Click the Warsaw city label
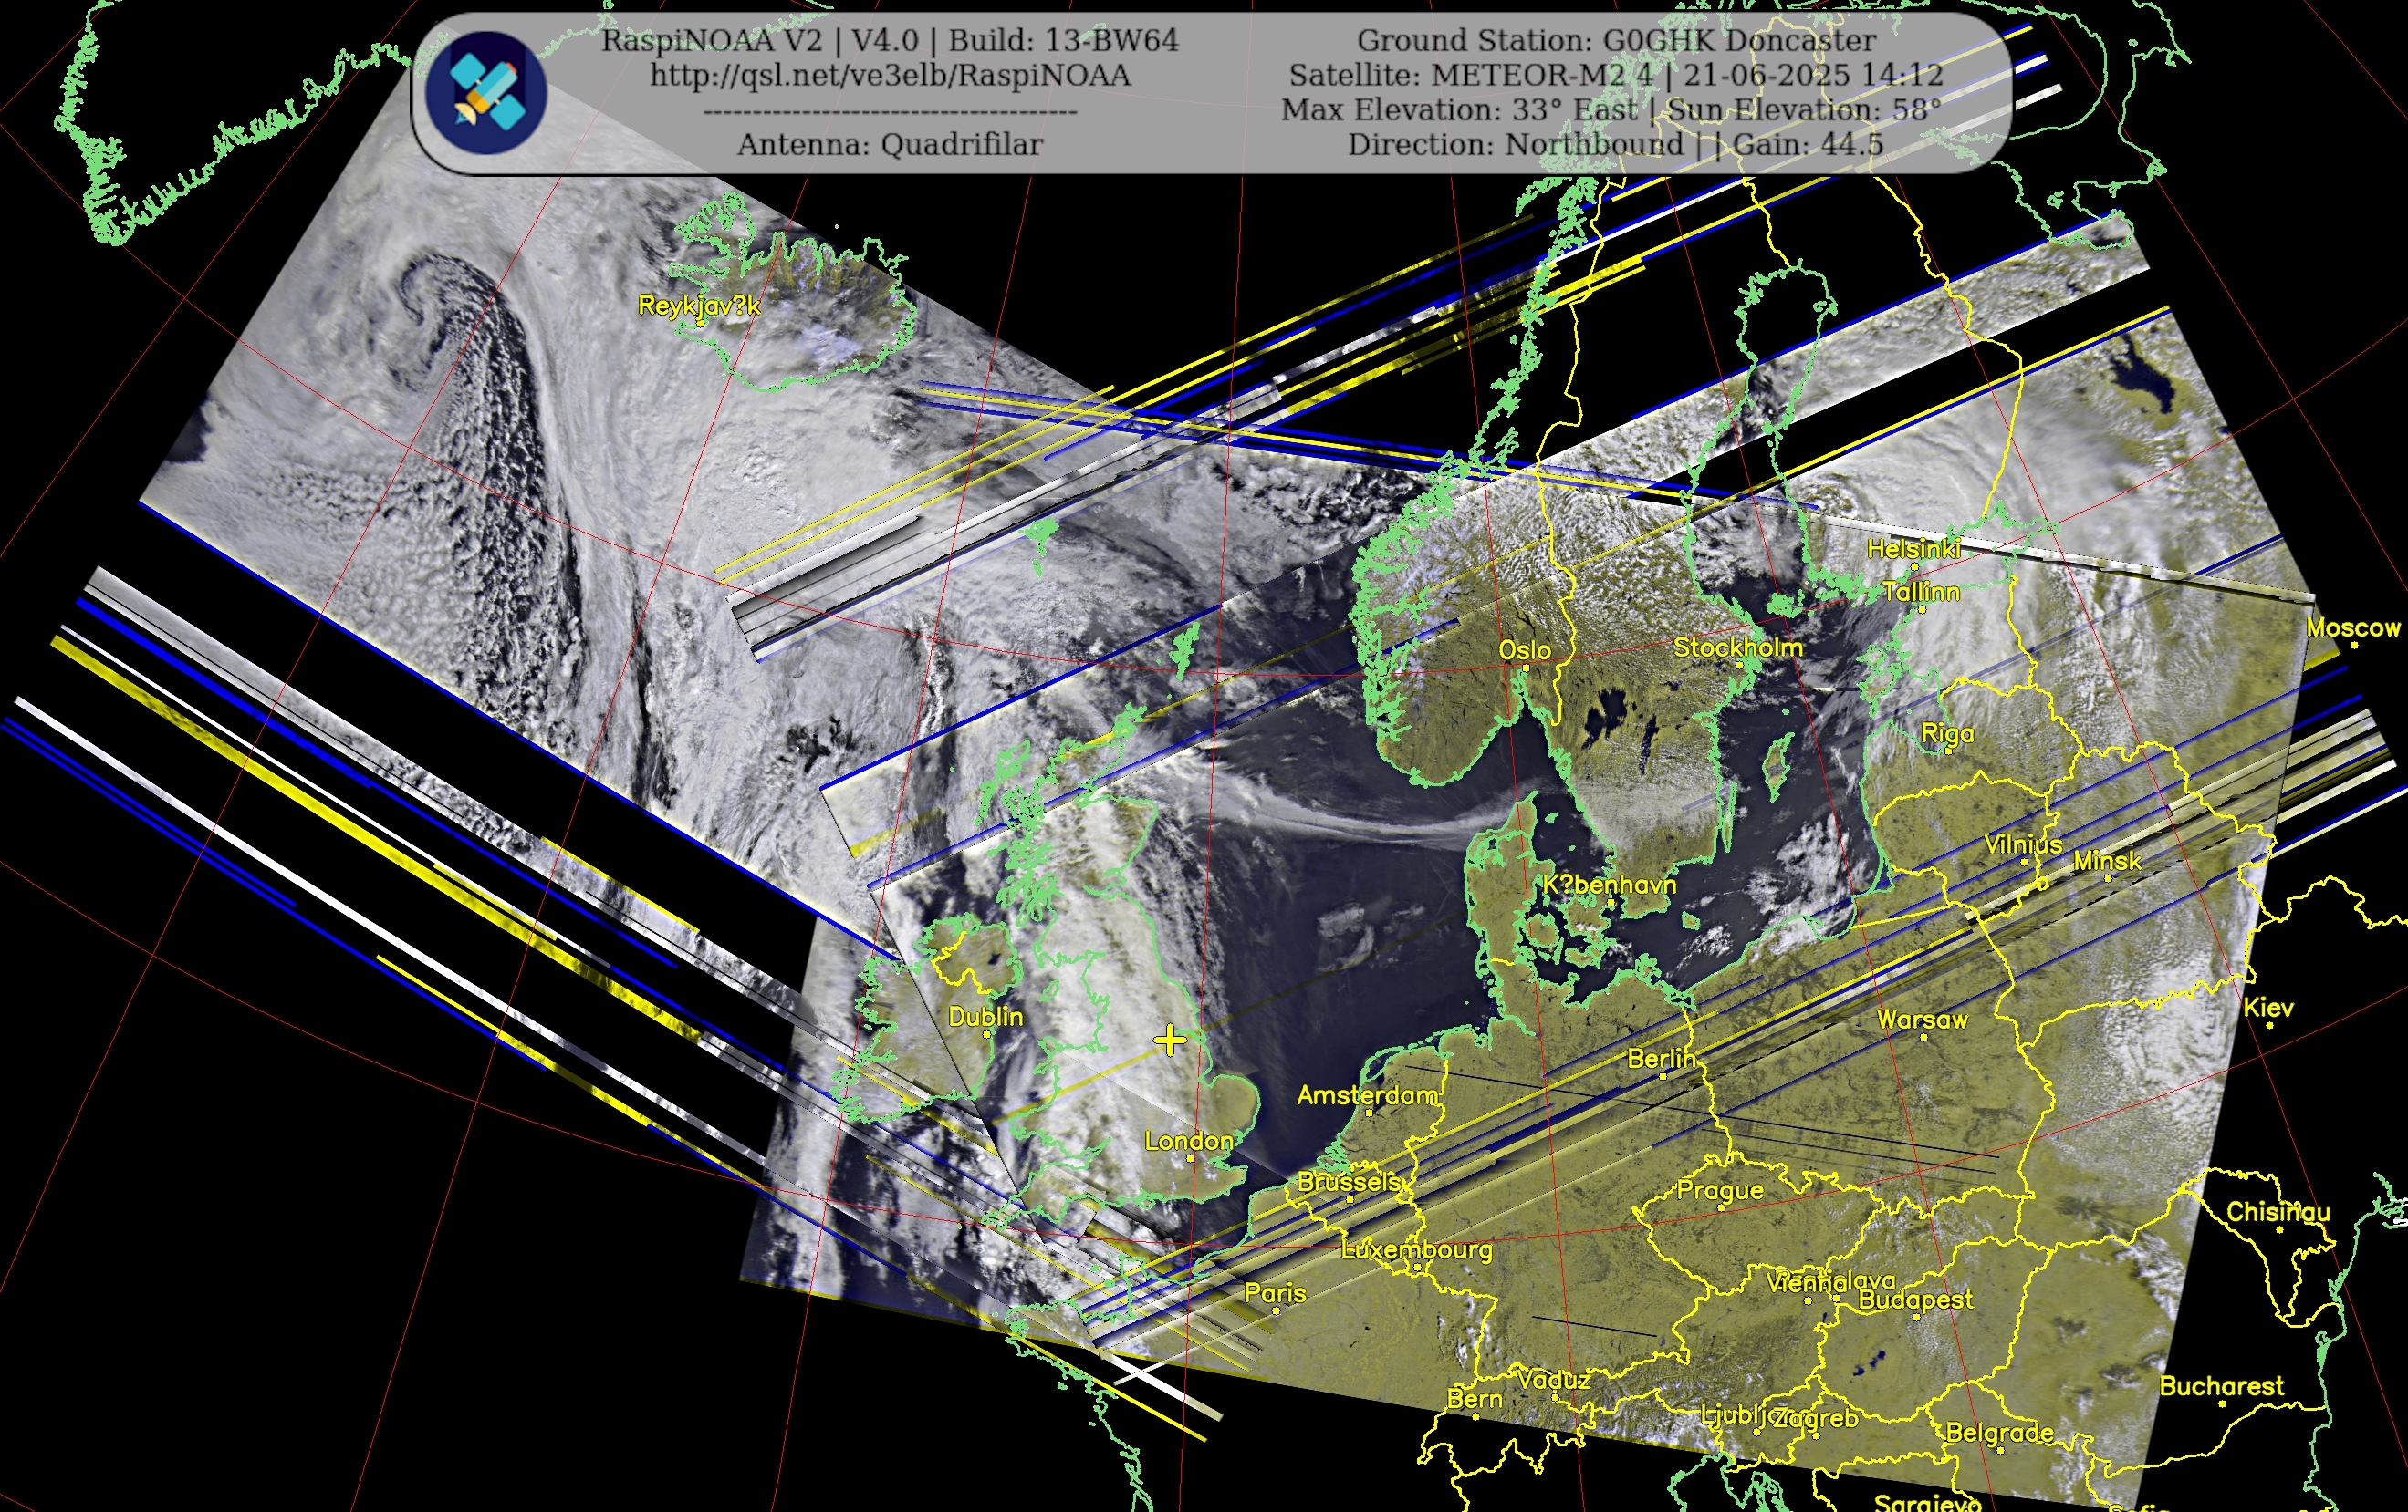2408x1512 pixels. coord(1922,1020)
